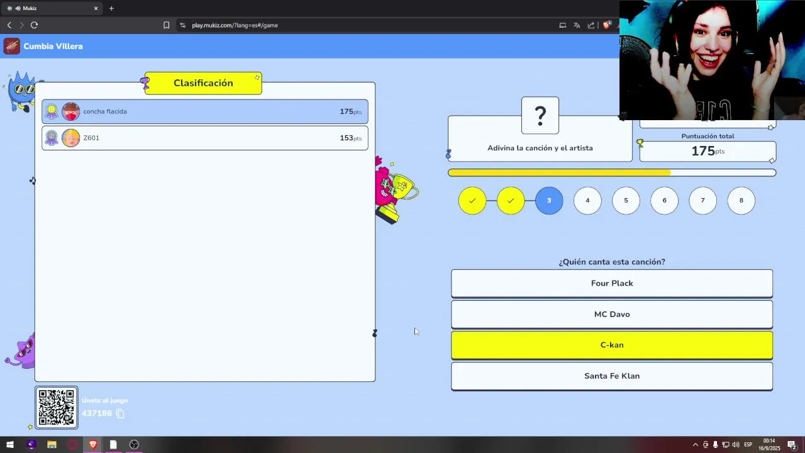Copy game code 437186 icon

[x=120, y=413]
